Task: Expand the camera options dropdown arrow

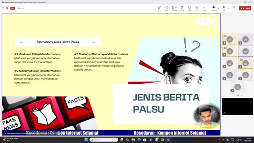Action: pos(219,8)
